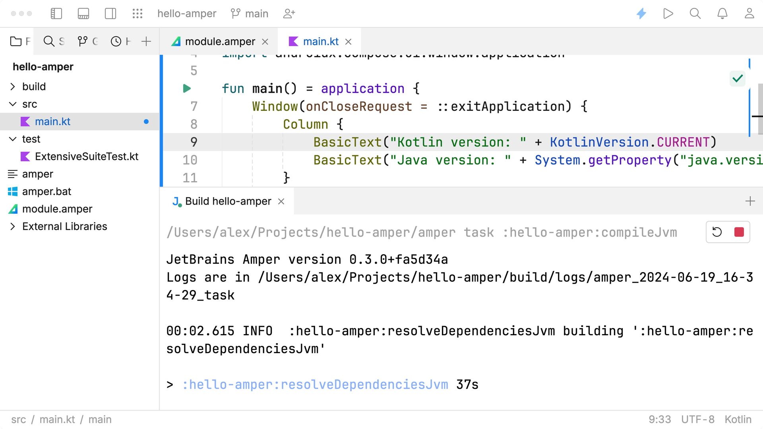Open search with the magnifier icon
Screen dimensions: 763x429
pos(695,14)
